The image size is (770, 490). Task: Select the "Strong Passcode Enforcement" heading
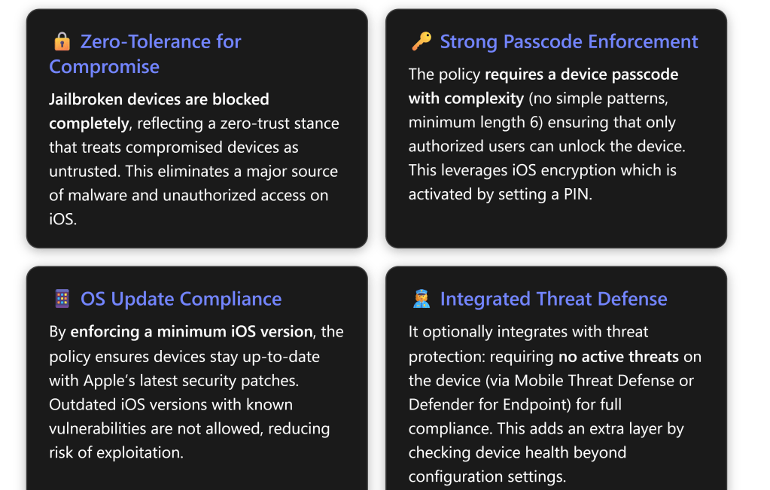tap(569, 41)
